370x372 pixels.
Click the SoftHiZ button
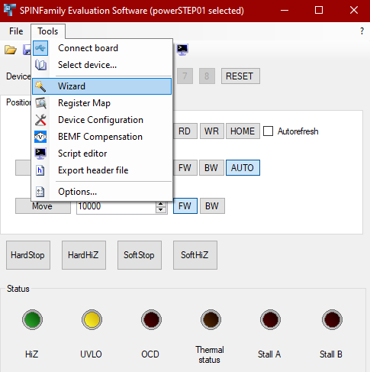(x=195, y=255)
